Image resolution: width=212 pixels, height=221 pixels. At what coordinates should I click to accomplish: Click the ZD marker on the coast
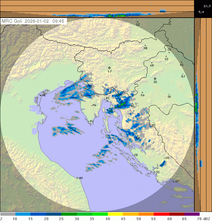tap(135, 155)
